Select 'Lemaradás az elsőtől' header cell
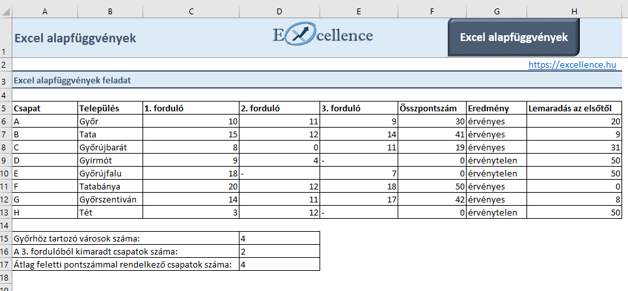 click(x=575, y=108)
